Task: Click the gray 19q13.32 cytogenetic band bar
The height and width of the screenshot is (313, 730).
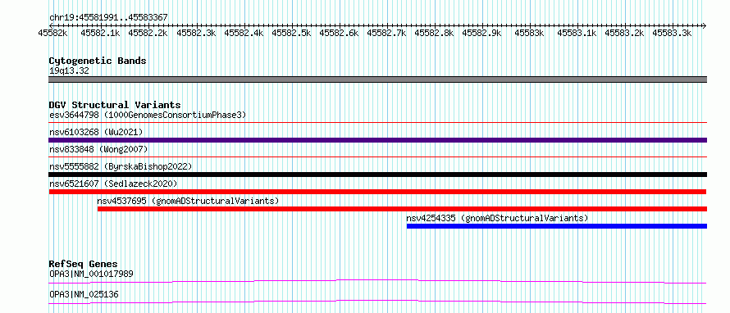Action: point(377,79)
